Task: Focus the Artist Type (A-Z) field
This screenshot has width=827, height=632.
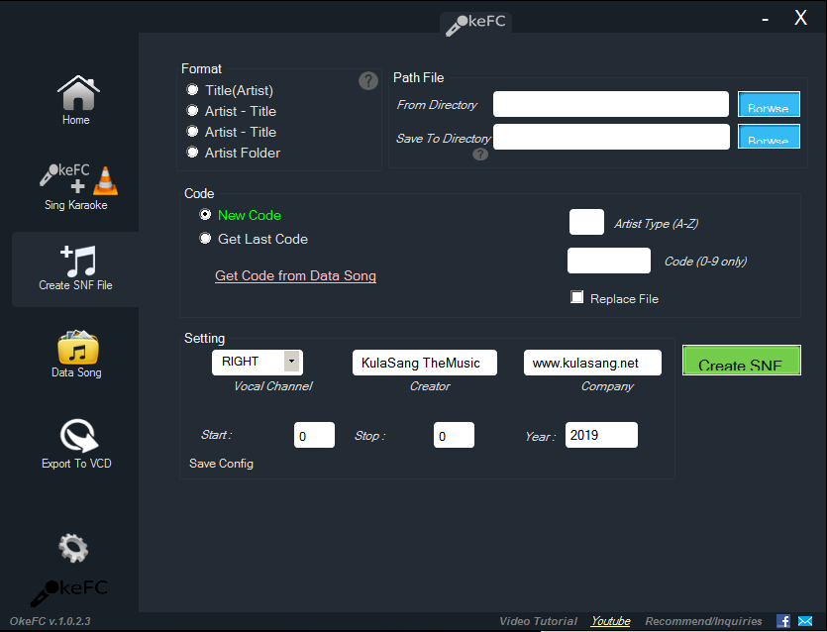Action: [x=586, y=222]
